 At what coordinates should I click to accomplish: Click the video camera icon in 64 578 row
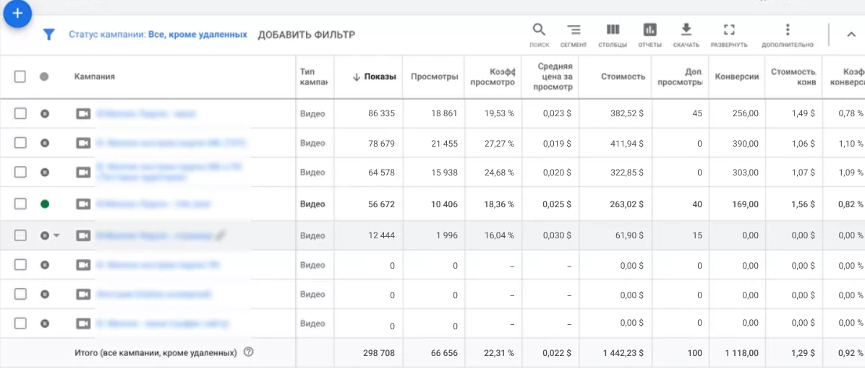[82, 173]
